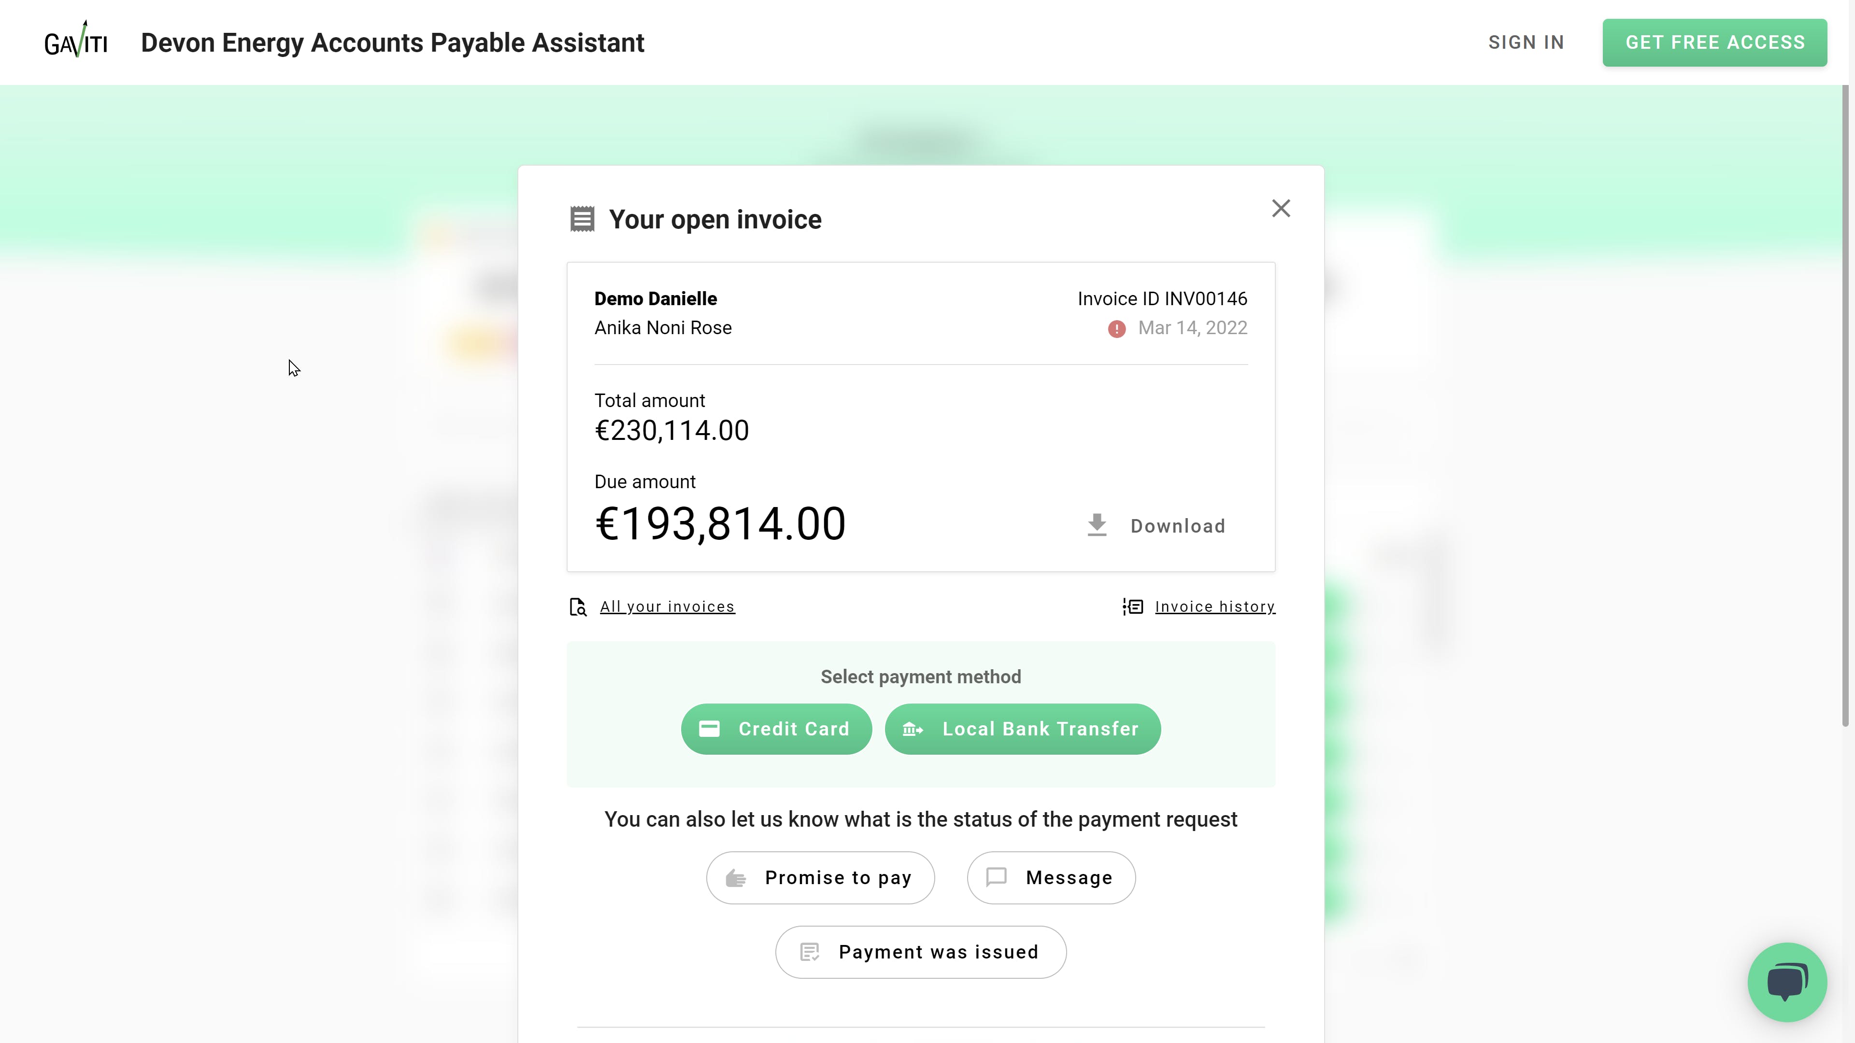Image resolution: width=1855 pixels, height=1043 pixels.
Task: Click the receipt icon beside Your open invoice
Action: (x=582, y=219)
